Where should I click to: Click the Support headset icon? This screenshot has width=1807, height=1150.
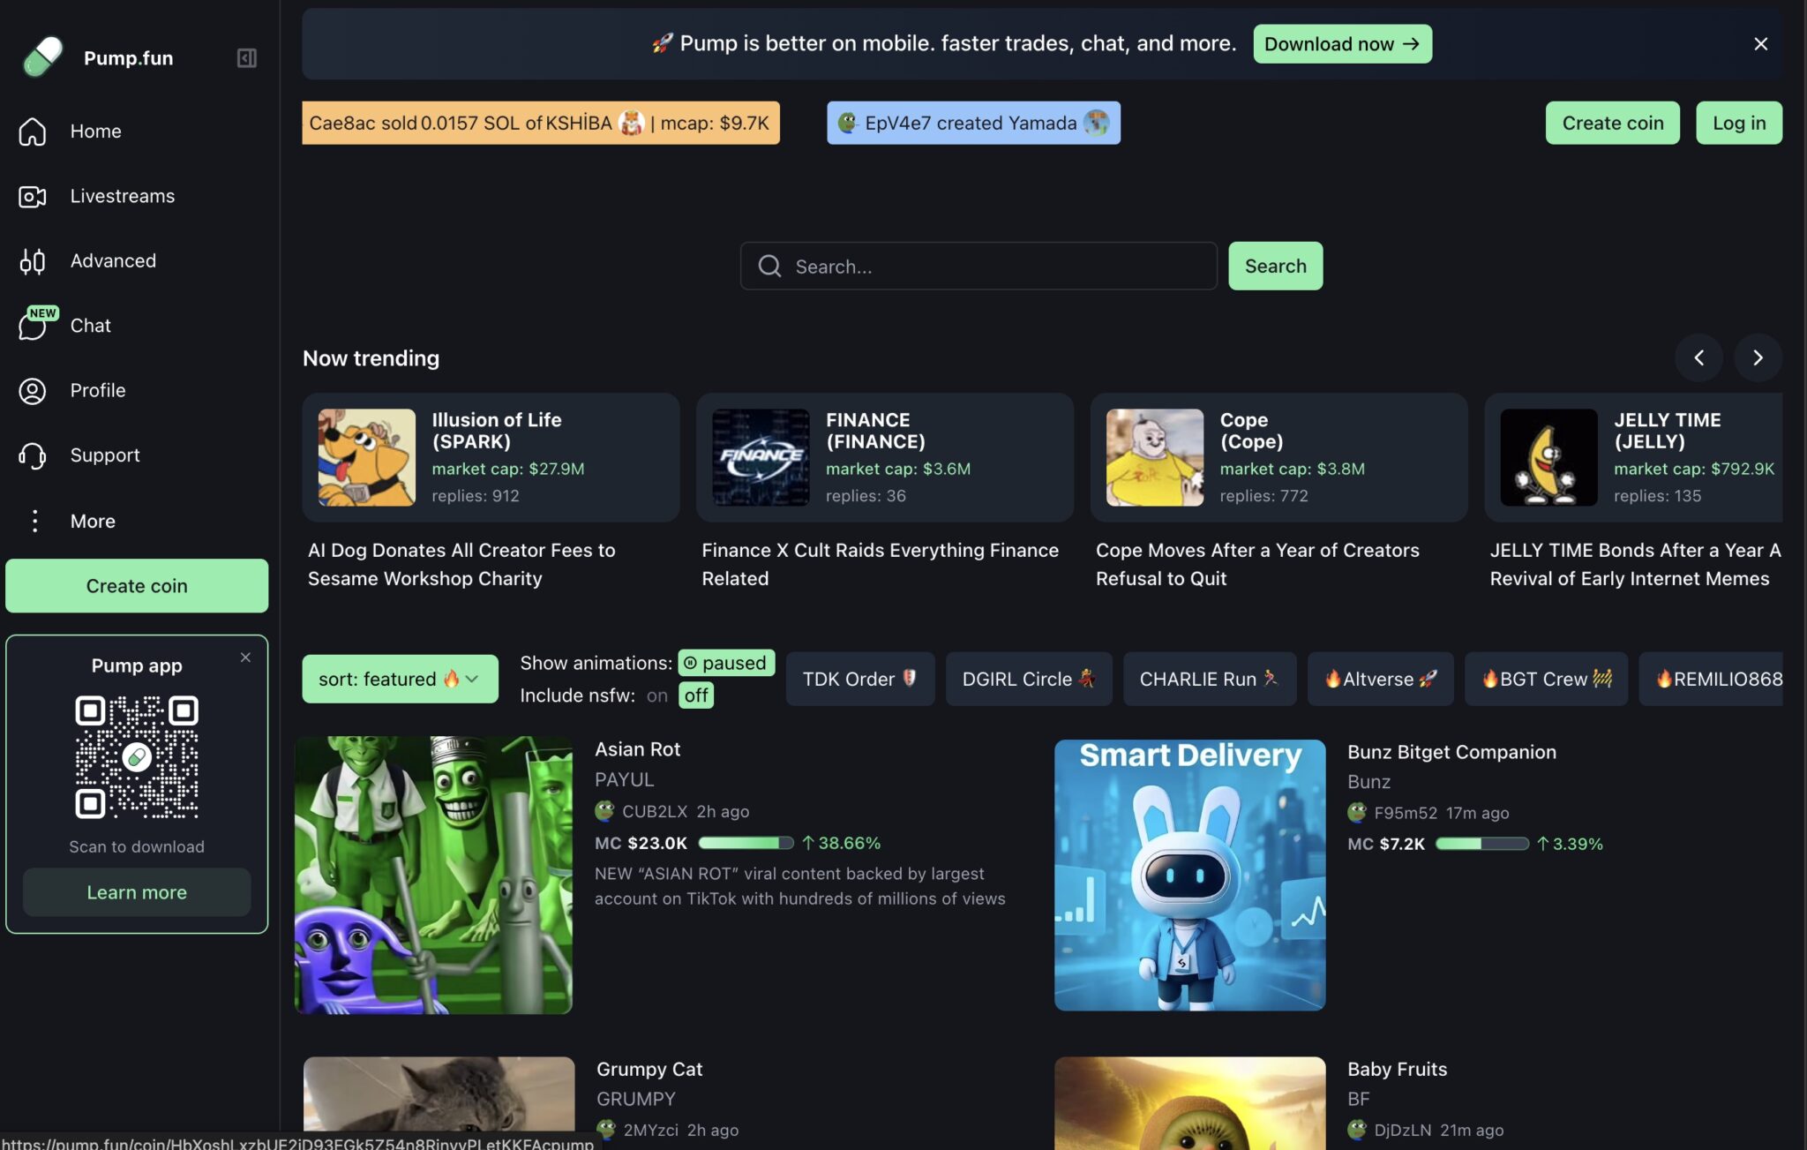[33, 455]
